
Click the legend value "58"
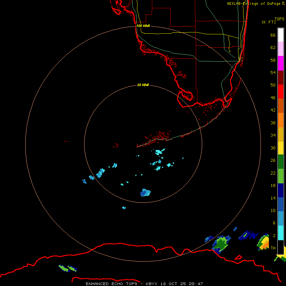coord(273,60)
